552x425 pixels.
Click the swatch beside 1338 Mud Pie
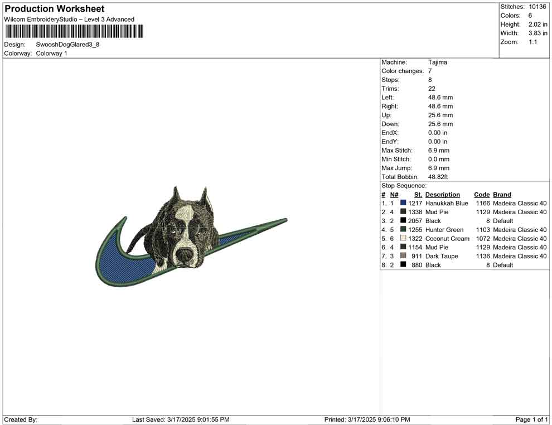pyautogui.click(x=403, y=211)
